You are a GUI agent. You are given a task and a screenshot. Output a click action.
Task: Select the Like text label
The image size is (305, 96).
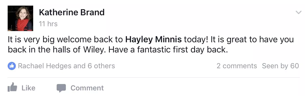[x=28, y=88]
